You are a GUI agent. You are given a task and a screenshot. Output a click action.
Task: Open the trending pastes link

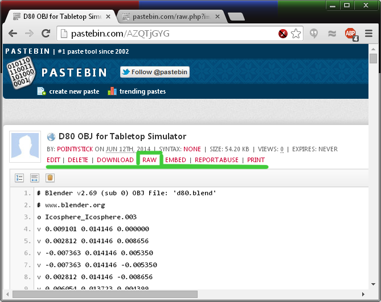[142, 91]
